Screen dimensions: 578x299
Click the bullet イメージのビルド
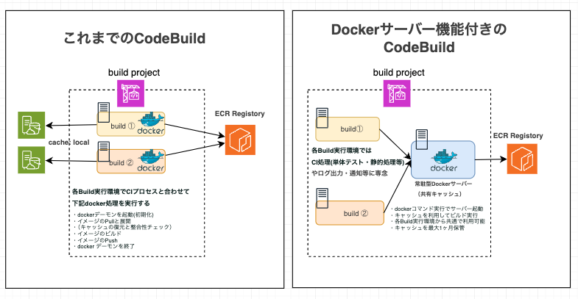click(97, 234)
